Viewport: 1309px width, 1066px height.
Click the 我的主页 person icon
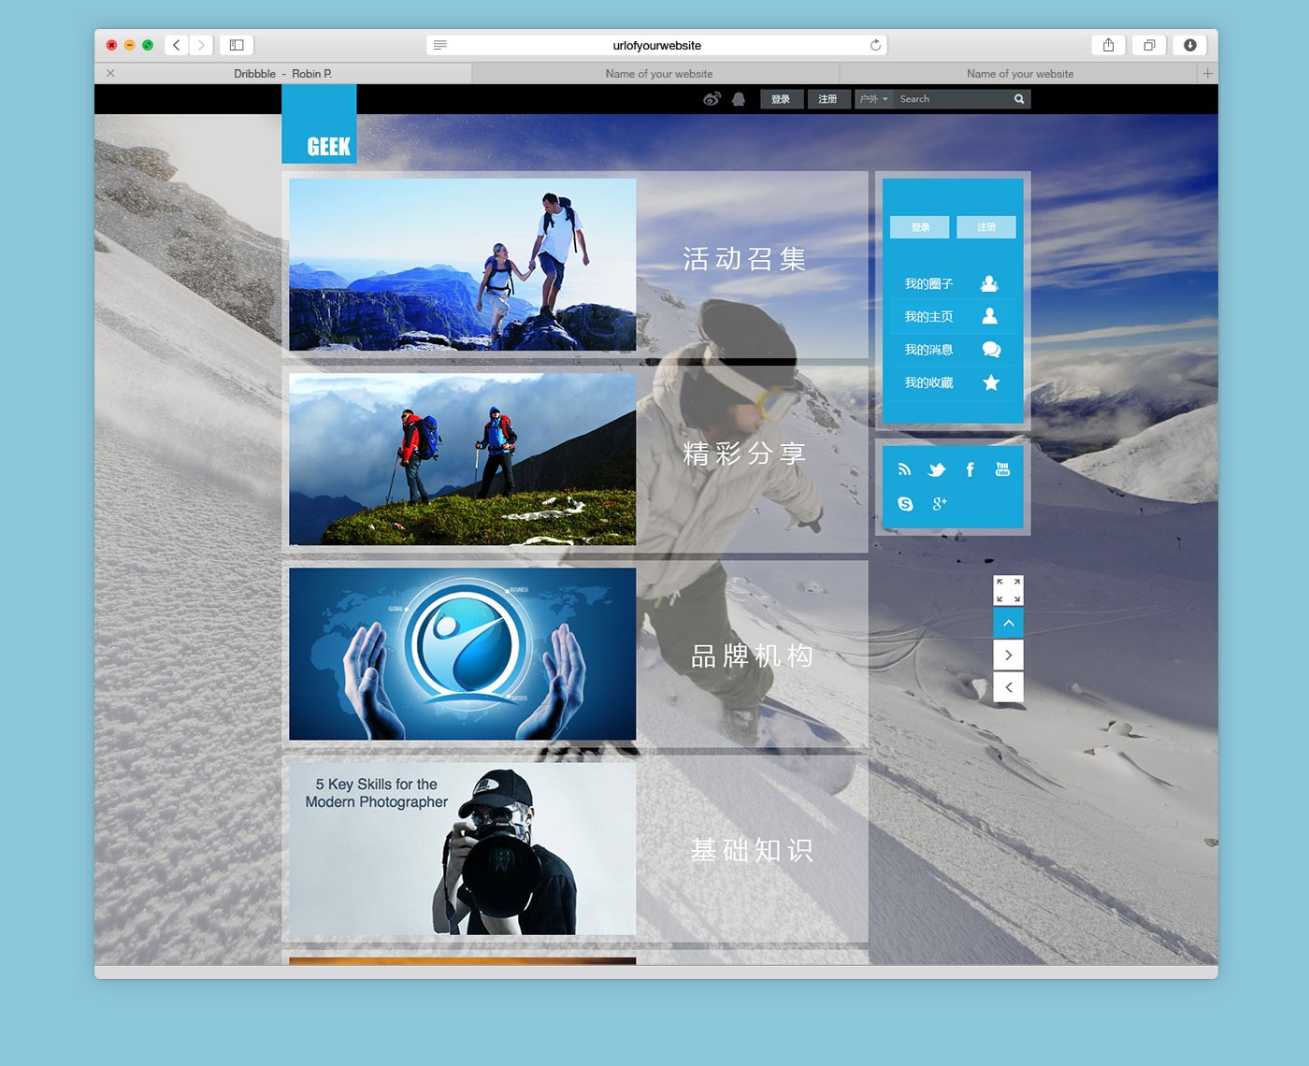[990, 316]
